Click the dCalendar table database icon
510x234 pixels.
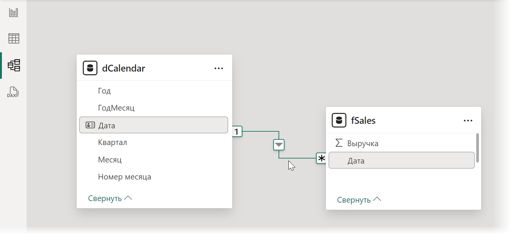[90, 68]
